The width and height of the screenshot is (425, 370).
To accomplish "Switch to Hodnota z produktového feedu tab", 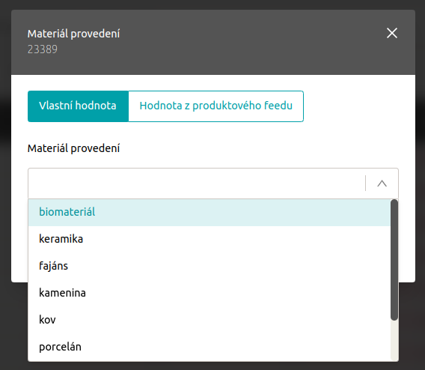I will click(215, 106).
